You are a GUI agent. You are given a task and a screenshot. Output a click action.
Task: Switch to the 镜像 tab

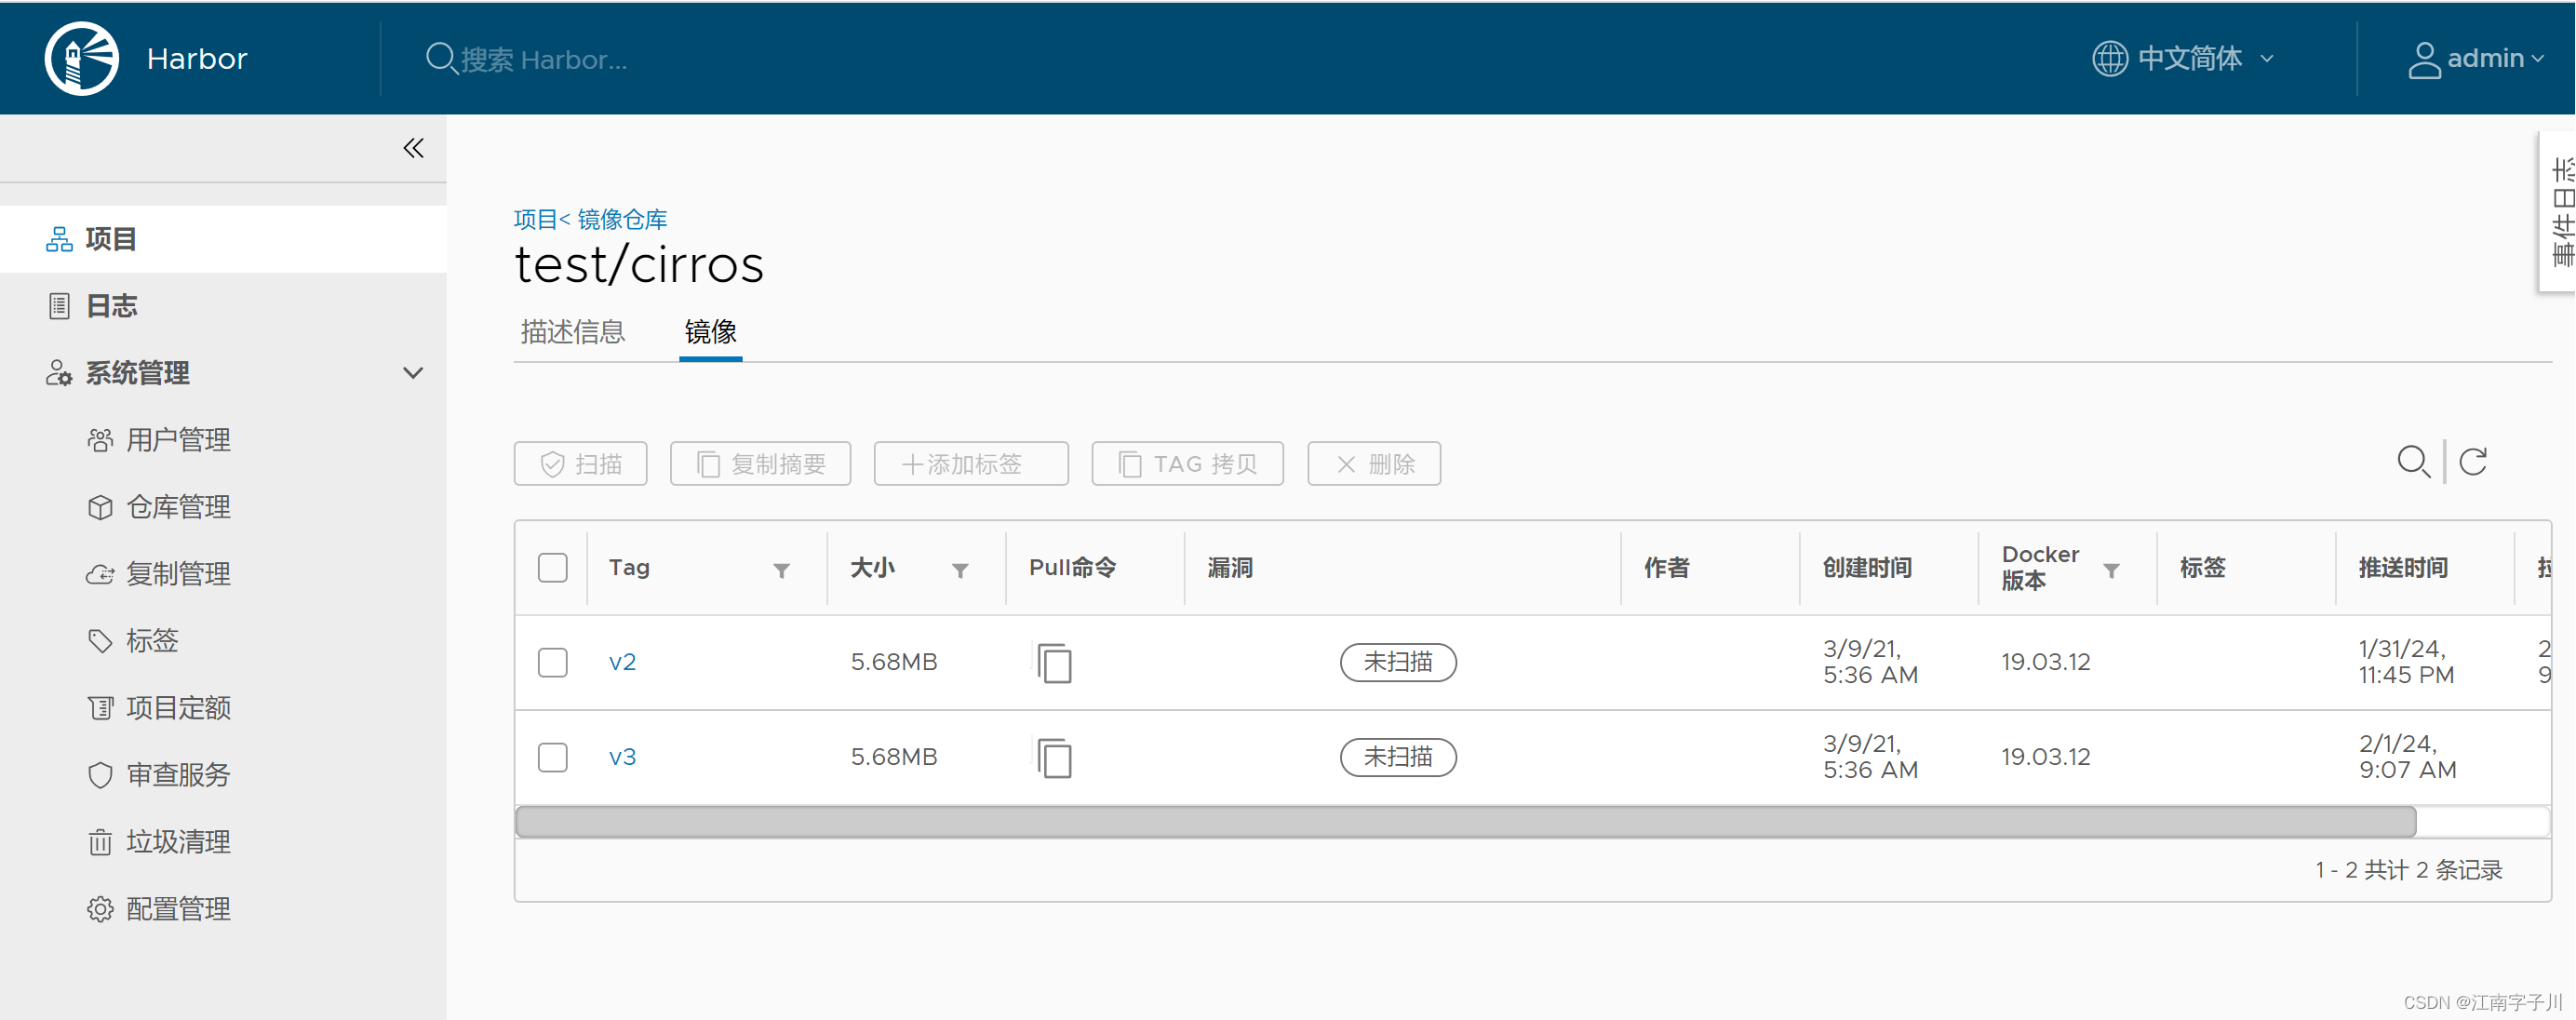pos(711,332)
